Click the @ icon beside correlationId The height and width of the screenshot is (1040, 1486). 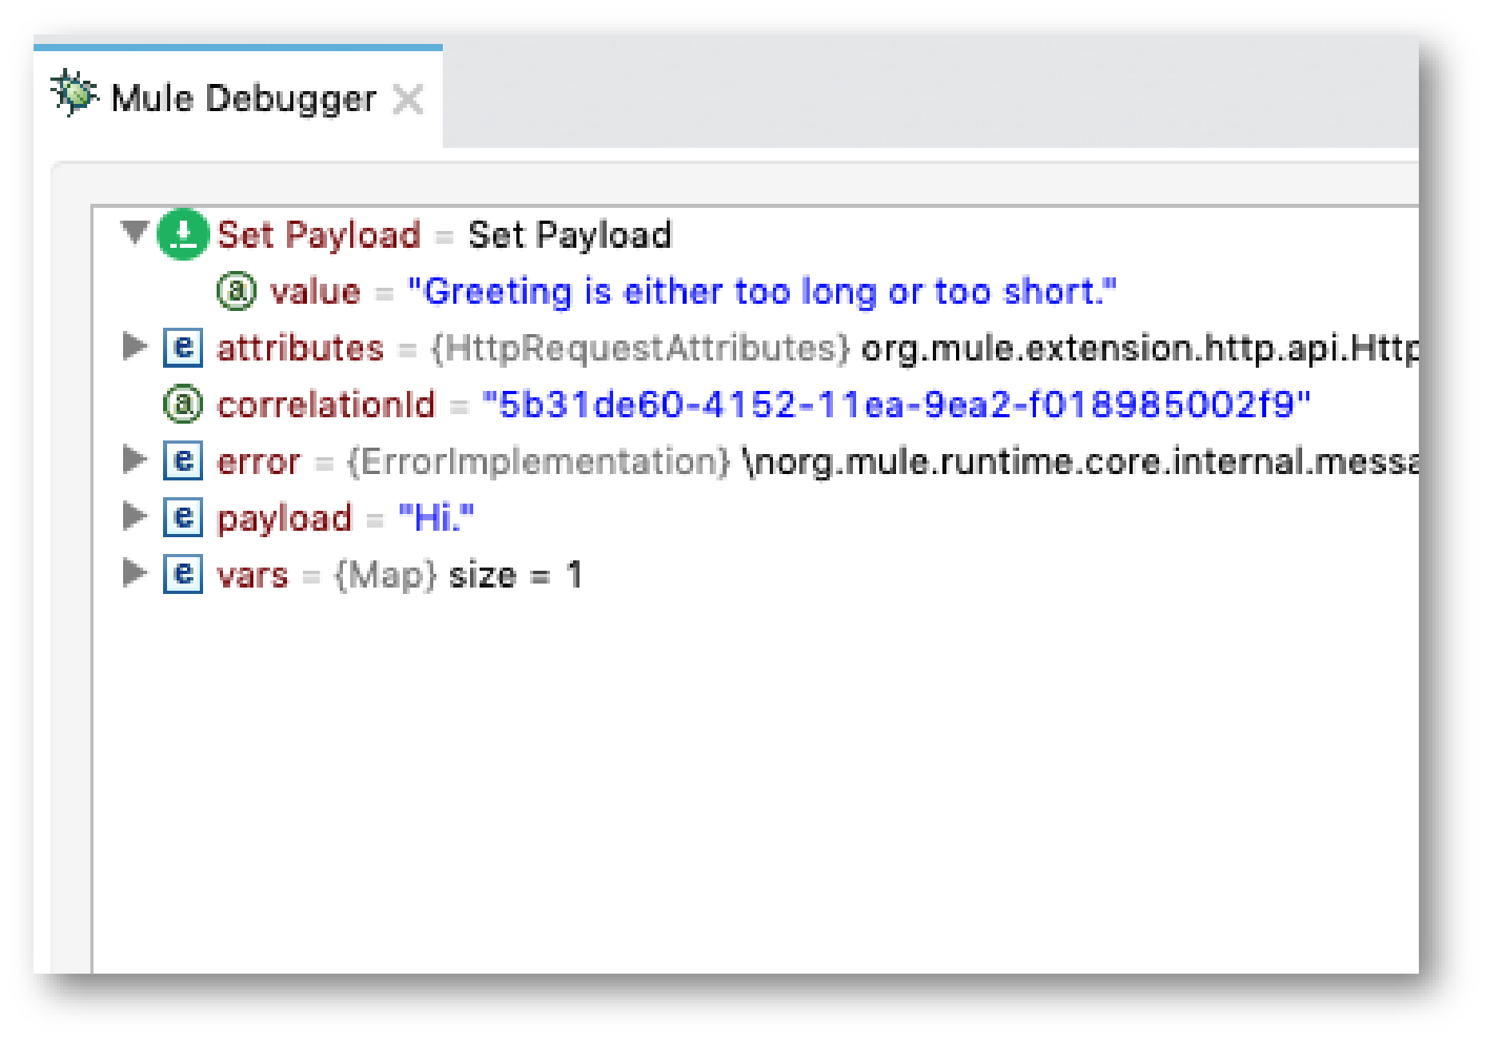click(x=182, y=404)
